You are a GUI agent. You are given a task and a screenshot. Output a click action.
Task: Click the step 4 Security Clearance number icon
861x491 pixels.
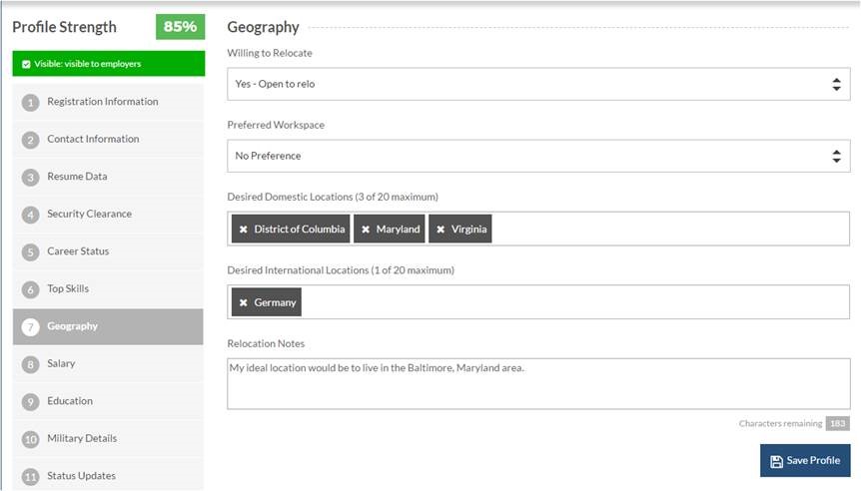click(x=30, y=215)
